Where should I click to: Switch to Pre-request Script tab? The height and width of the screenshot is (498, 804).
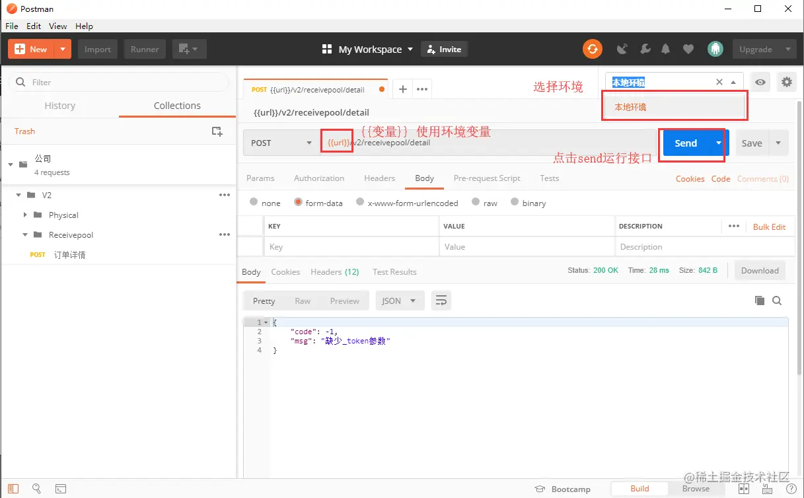pyautogui.click(x=487, y=178)
